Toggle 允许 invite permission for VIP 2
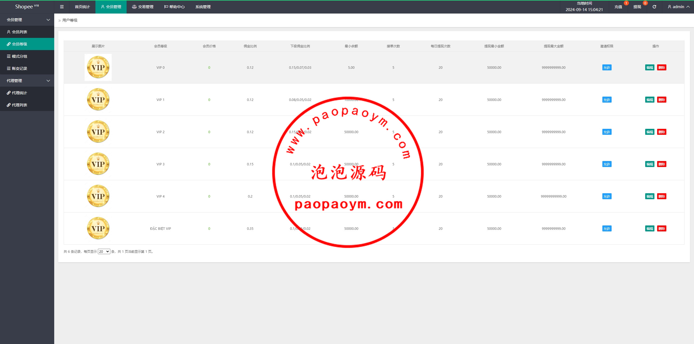Screen dimensions: 694x344 tap(607, 132)
